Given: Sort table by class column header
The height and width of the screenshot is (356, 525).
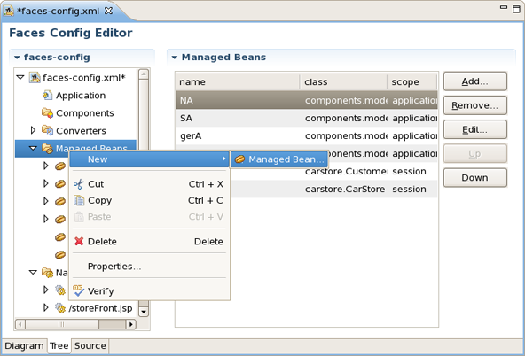Looking at the screenshot, I should pos(343,81).
